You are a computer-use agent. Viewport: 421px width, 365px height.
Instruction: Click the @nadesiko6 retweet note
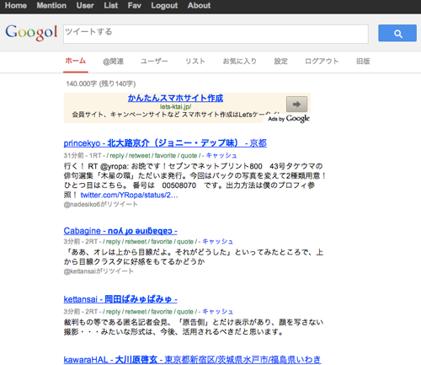(x=100, y=204)
